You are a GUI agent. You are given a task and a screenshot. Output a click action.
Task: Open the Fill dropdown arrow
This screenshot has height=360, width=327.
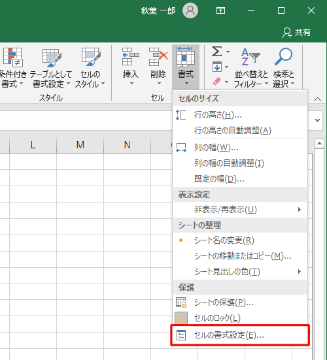pyautogui.click(x=226, y=67)
